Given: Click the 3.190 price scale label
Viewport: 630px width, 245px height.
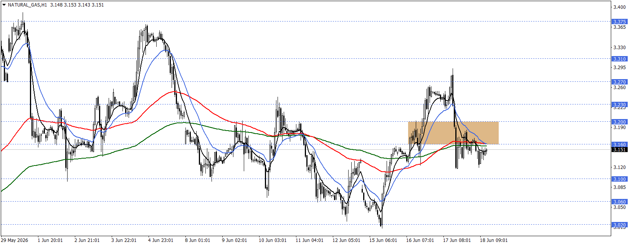Looking at the screenshot, I should pos(619,127).
